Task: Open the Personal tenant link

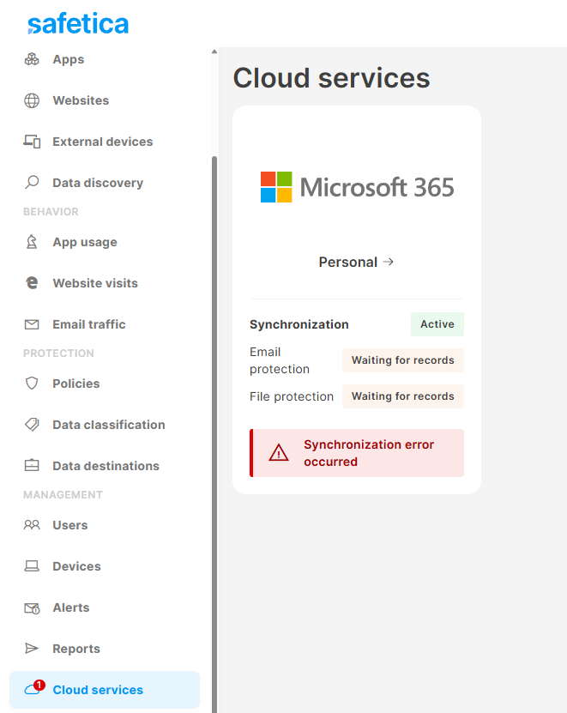Action: [356, 262]
